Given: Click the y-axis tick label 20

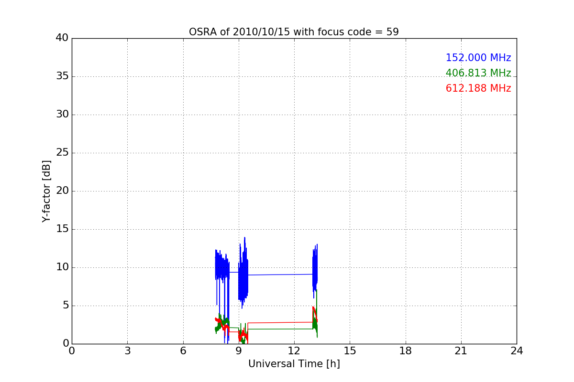Looking at the screenshot, I should point(62,191).
